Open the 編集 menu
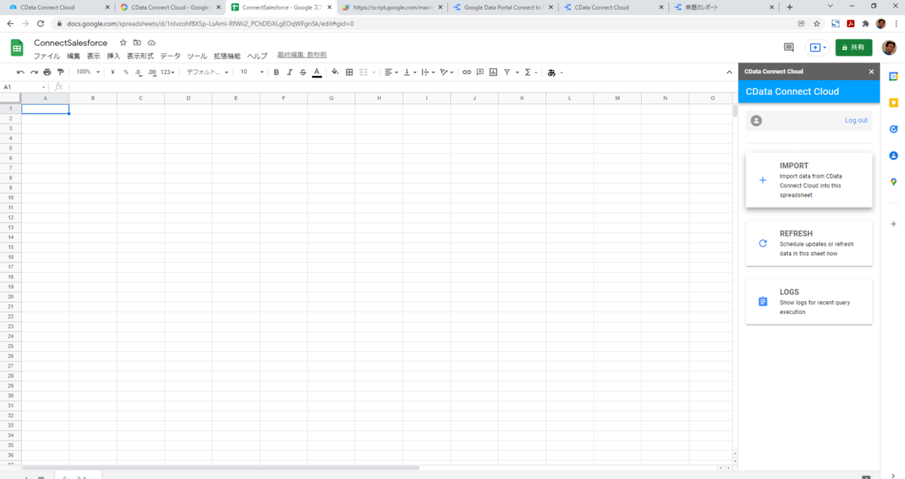The image size is (905, 479). (73, 56)
